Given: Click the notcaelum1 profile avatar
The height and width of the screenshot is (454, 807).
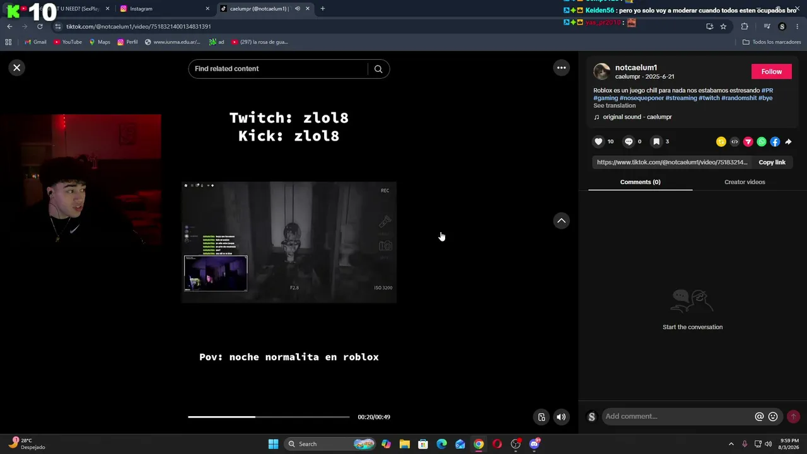Looking at the screenshot, I should pos(601,71).
